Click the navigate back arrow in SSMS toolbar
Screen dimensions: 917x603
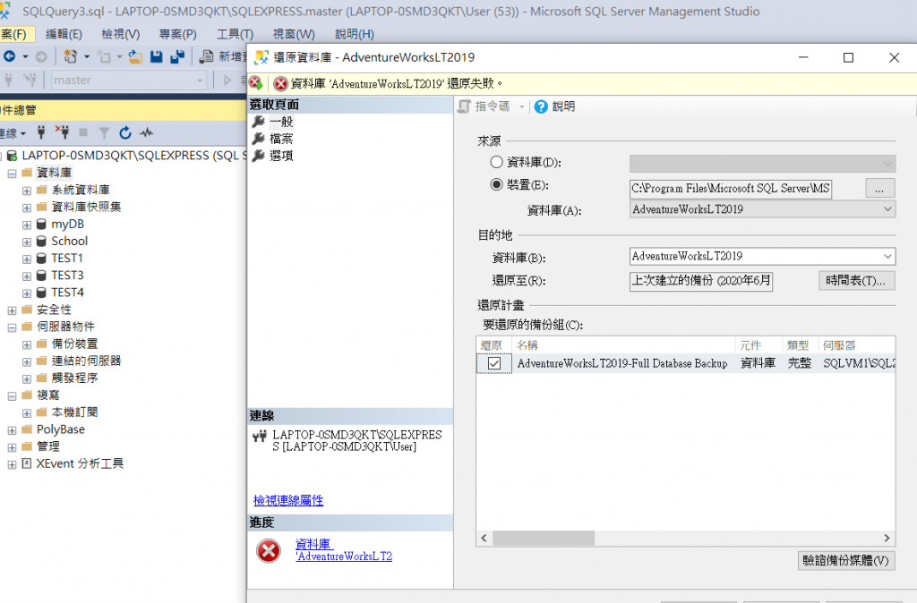click(9, 56)
